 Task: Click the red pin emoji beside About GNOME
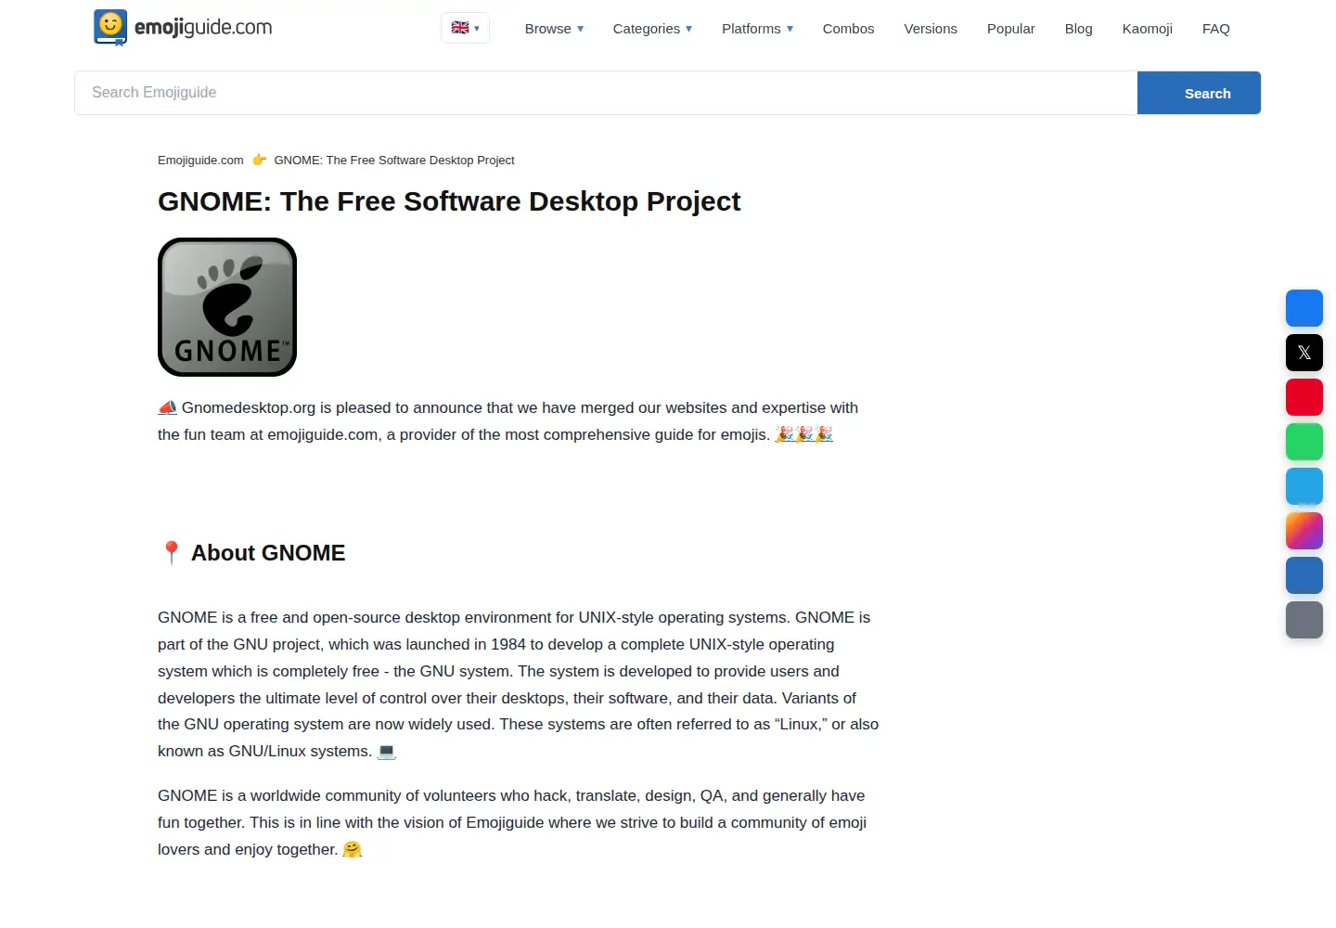[x=171, y=553]
